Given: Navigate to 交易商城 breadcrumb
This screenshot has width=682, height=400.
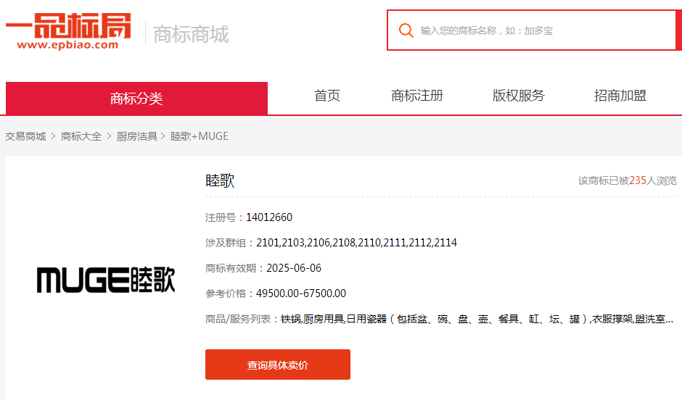Looking at the screenshot, I should [x=25, y=136].
